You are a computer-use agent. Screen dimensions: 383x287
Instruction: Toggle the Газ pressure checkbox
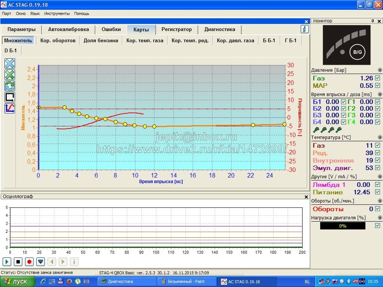[377, 78]
